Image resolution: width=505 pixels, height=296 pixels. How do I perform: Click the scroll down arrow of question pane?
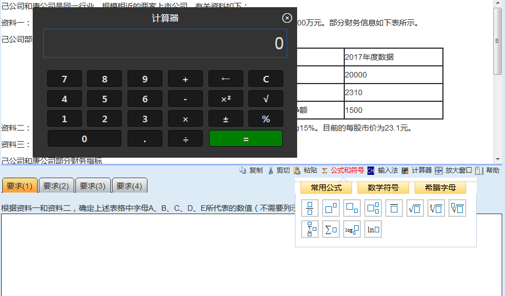point(498,160)
